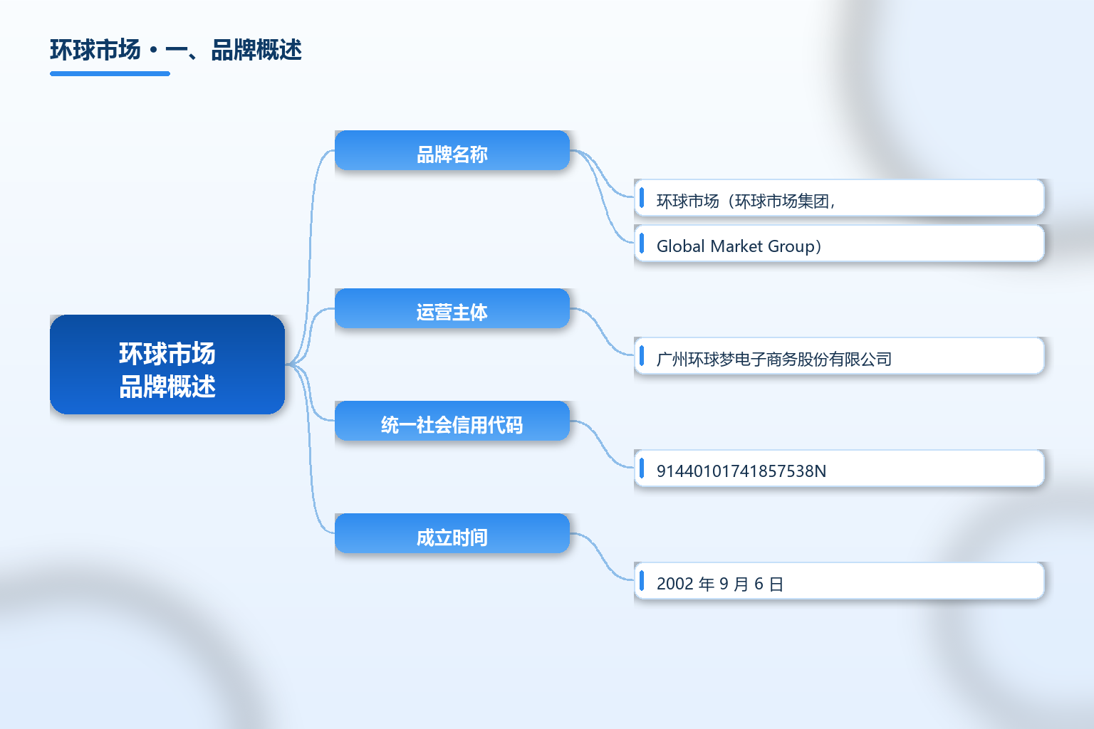Click the leaf 环球市场（环球市场集团，
Screen dimensions: 1094x729
839,198
